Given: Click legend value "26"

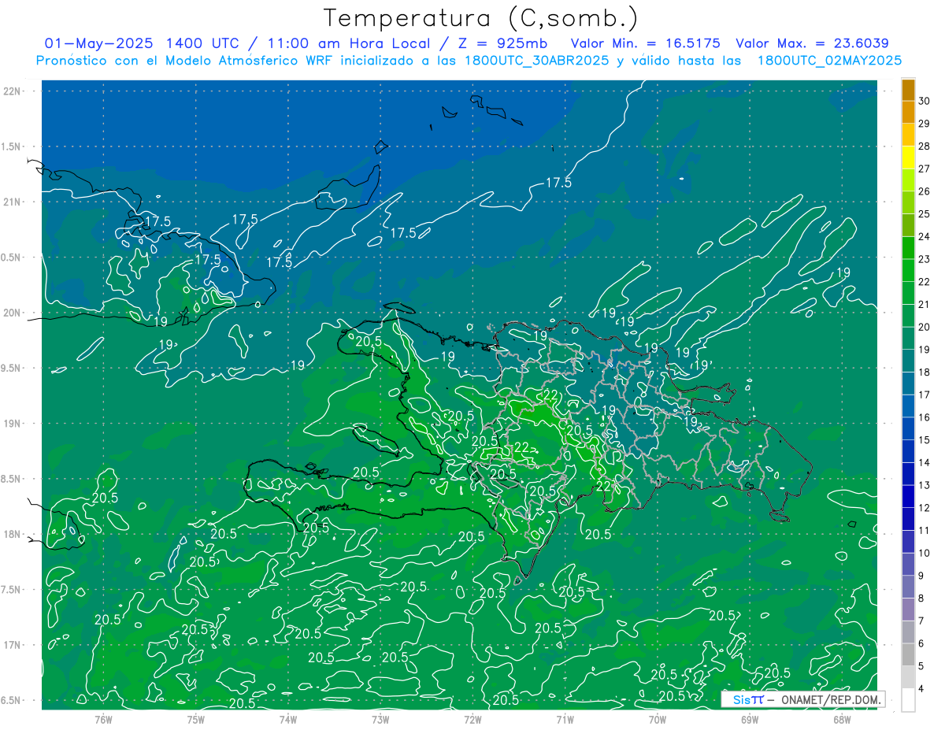Looking at the screenshot, I should click(x=924, y=191).
